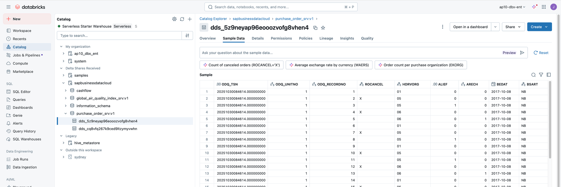Click the Reset button

(x=541, y=53)
